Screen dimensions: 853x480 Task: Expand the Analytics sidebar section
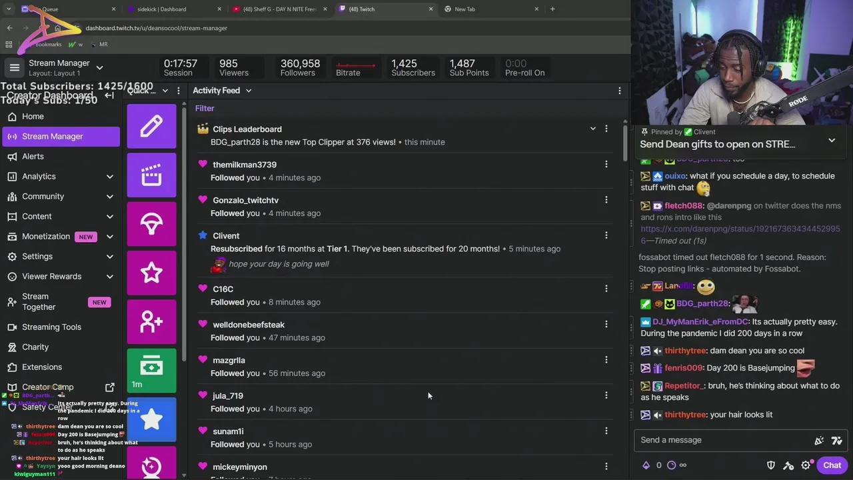[x=110, y=176]
